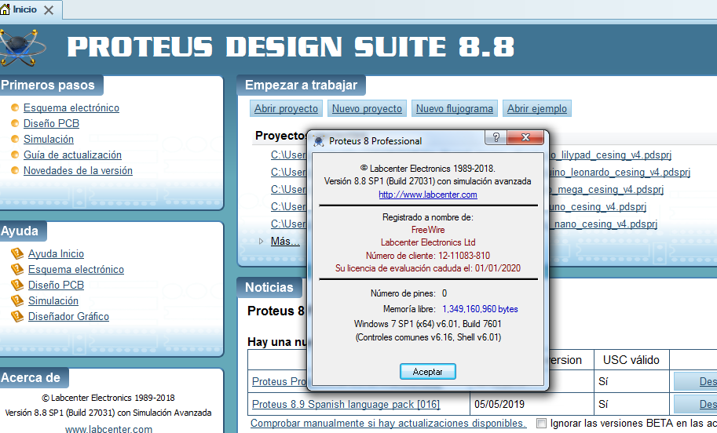Open the Proteus Pro update link in table
717x433 pixels.
click(280, 381)
